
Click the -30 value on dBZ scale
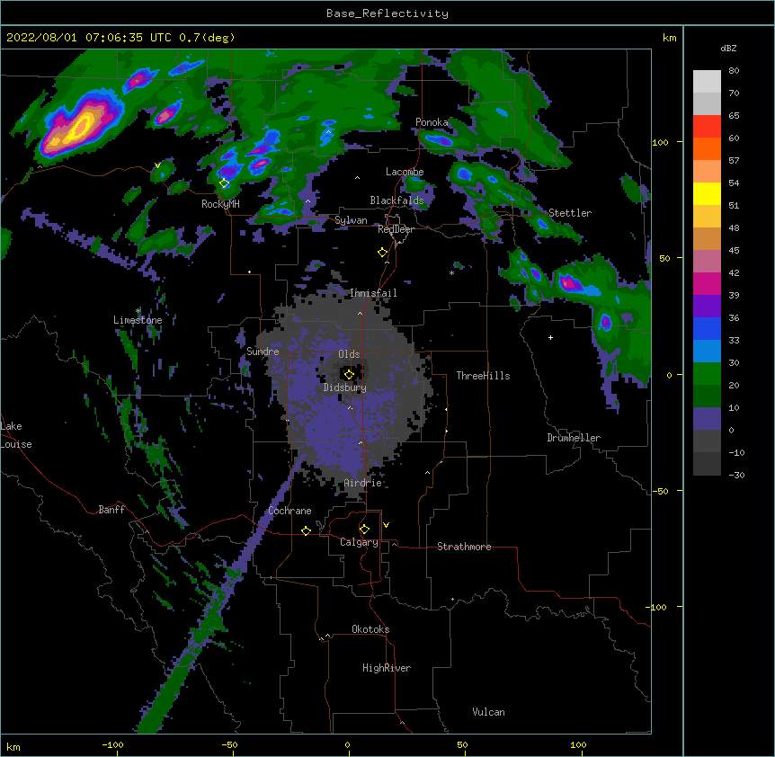[x=736, y=475]
